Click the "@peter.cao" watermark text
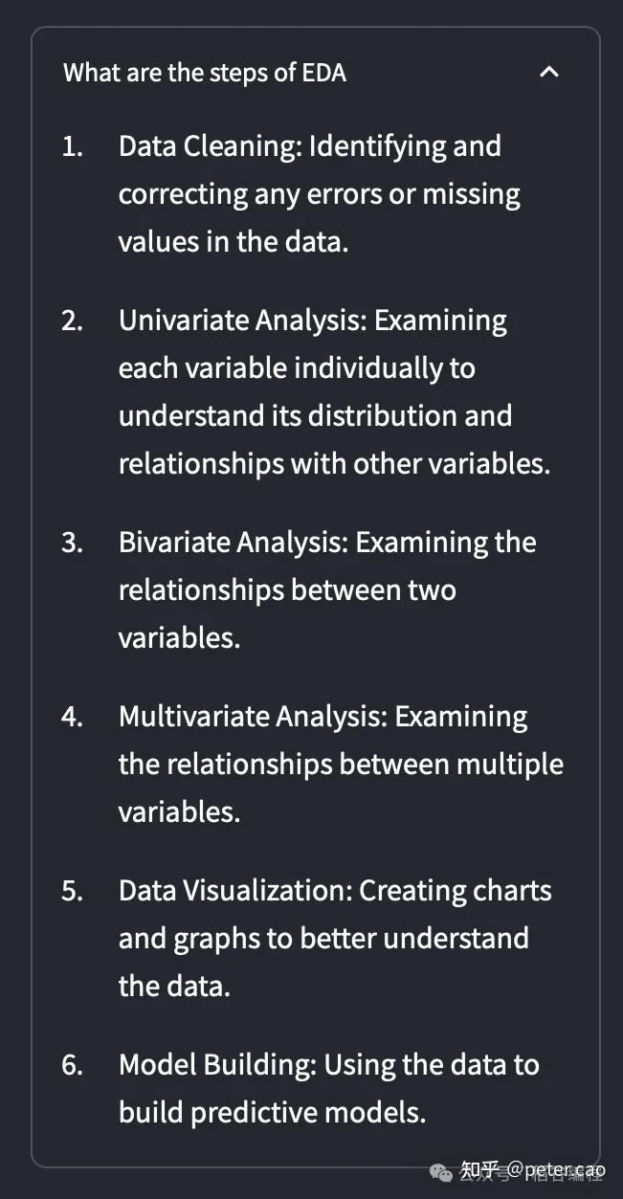Screen dimensions: 623x1199 [556, 1169]
